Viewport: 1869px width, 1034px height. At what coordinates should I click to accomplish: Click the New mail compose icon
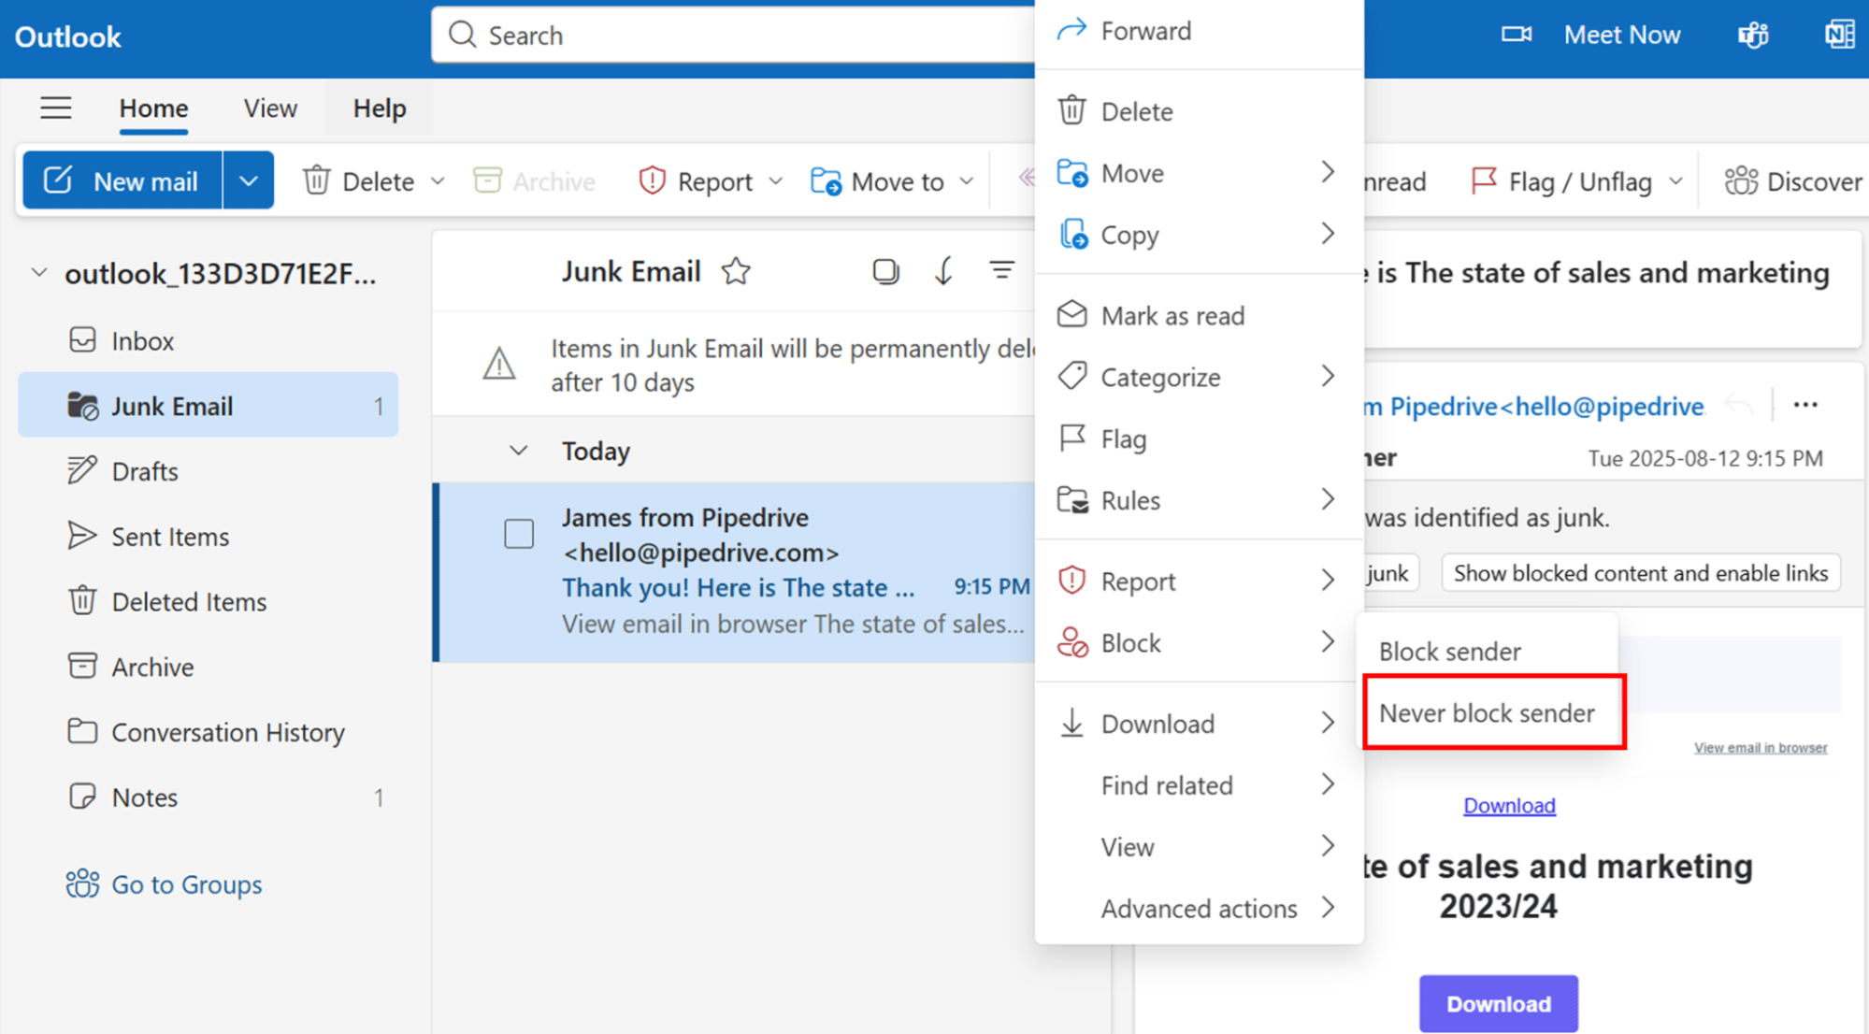point(56,180)
